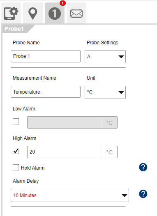The height and width of the screenshot is (216, 157).
Task: Click the red badge on probe tab
Action: tap(62, 3)
